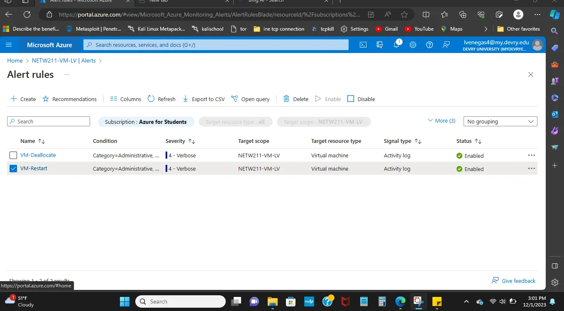564x311 pixels.
Task: Go back in the browser
Action: 9,14
